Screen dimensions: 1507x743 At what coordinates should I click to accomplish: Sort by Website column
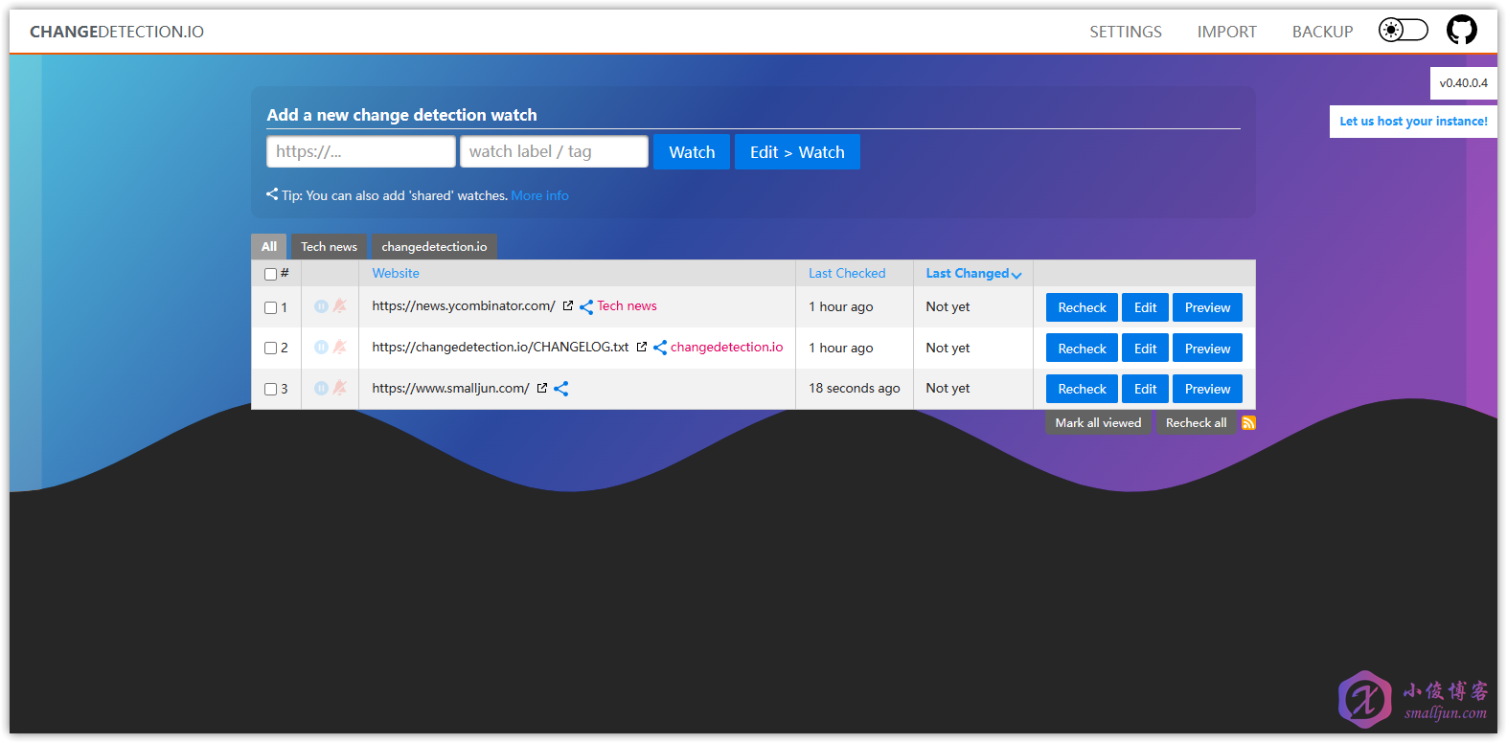click(396, 273)
